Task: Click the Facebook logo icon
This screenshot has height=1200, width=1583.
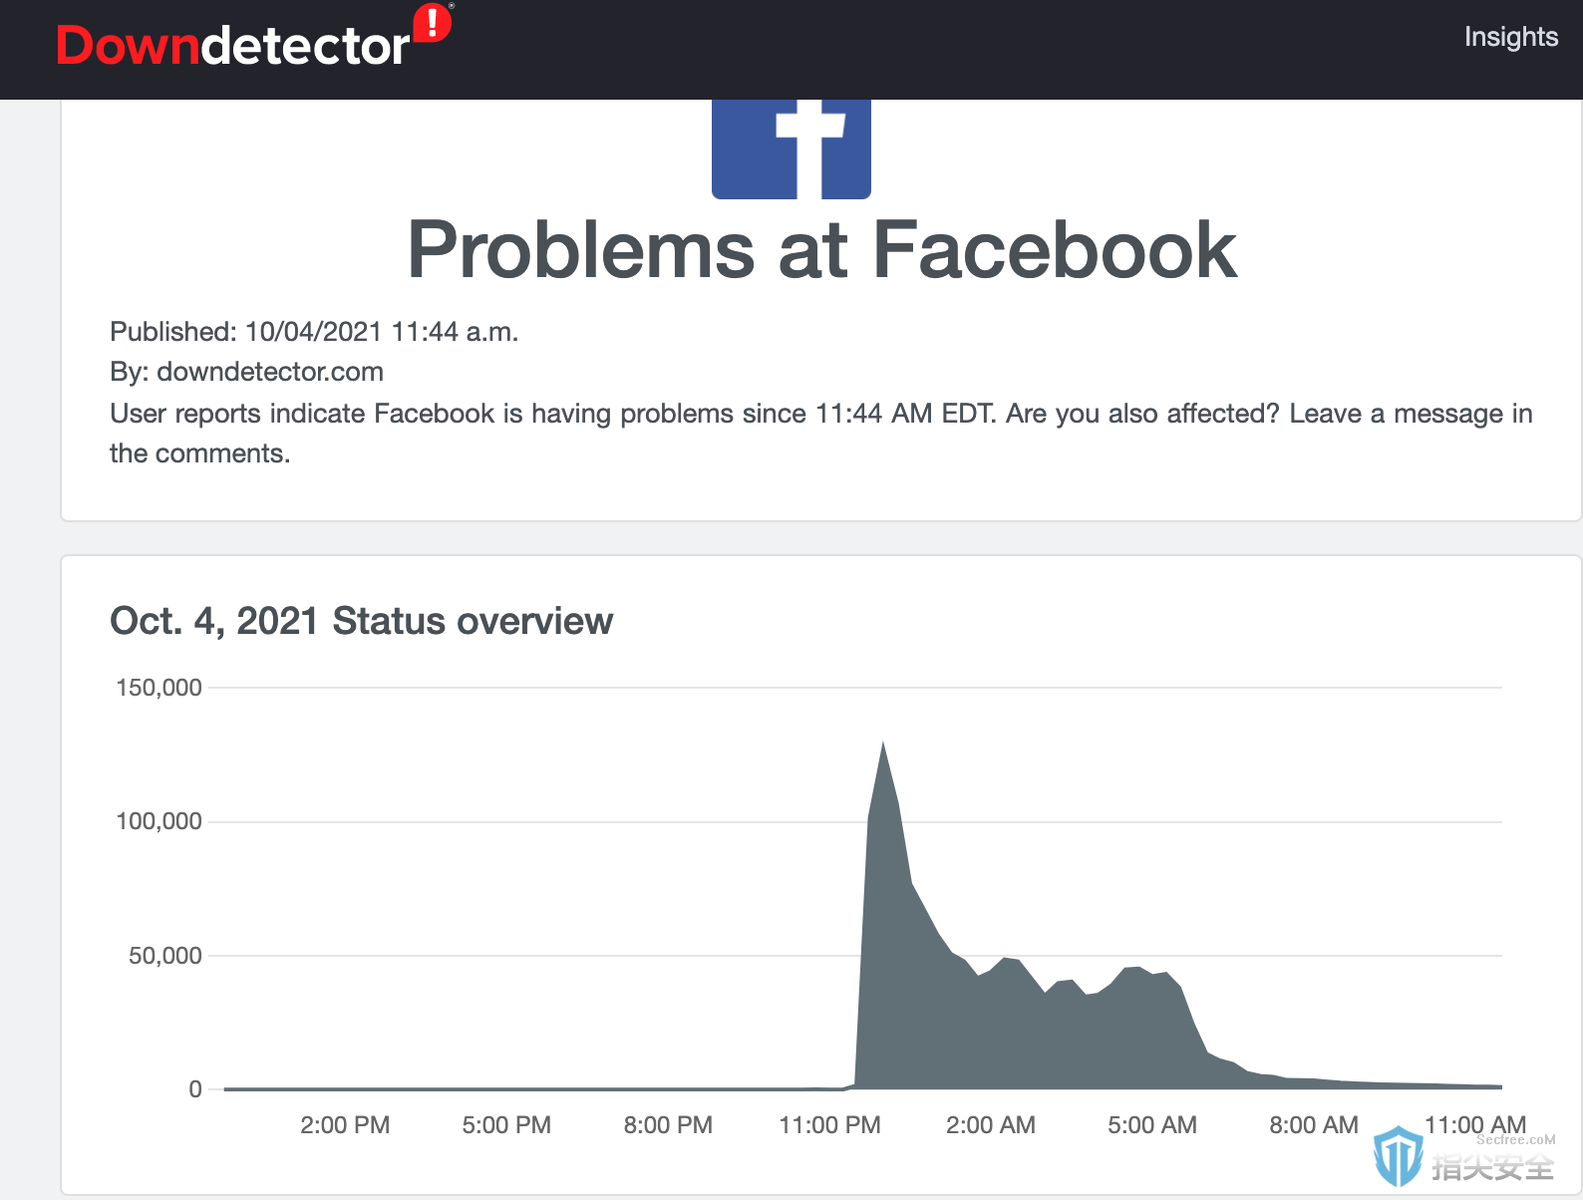Action: (x=791, y=149)
